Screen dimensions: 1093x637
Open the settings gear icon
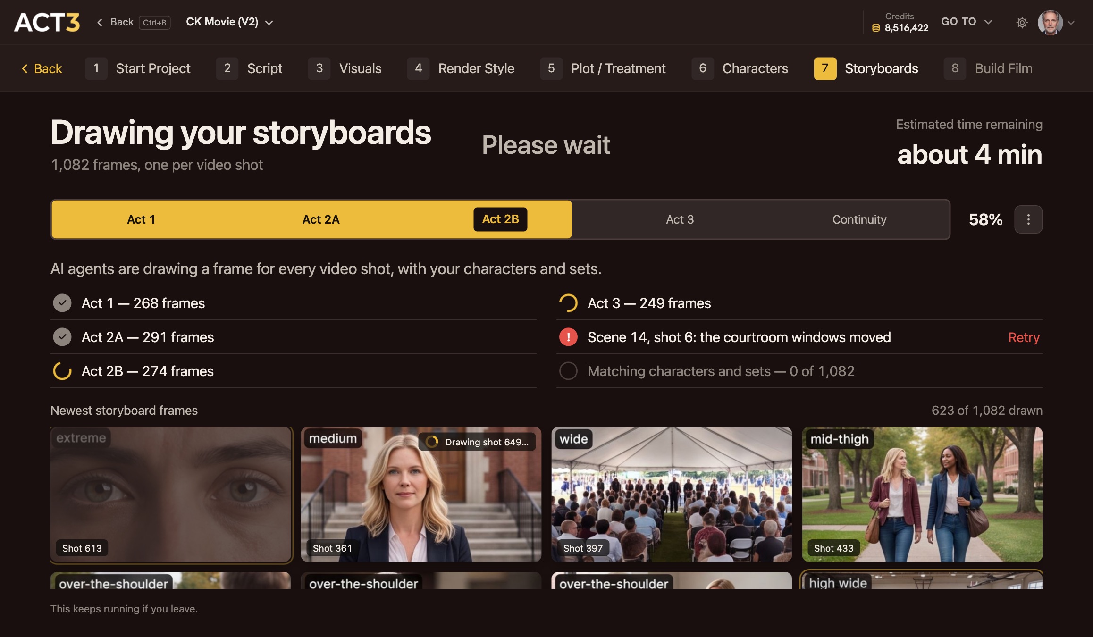tap(1022, 22)
